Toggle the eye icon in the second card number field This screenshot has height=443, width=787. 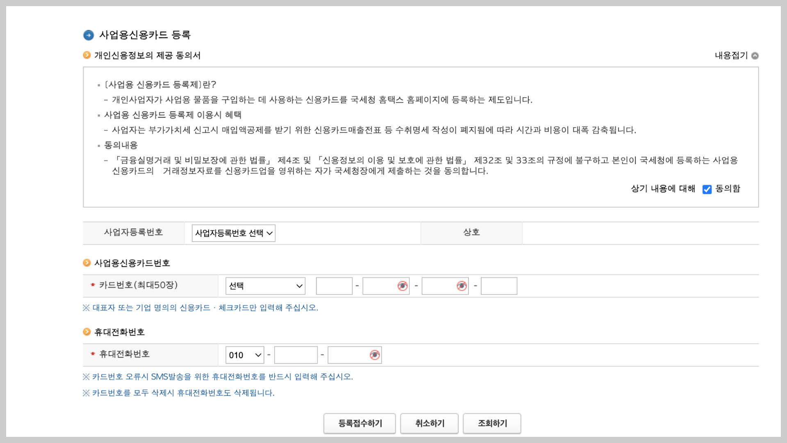coord(402,286)
